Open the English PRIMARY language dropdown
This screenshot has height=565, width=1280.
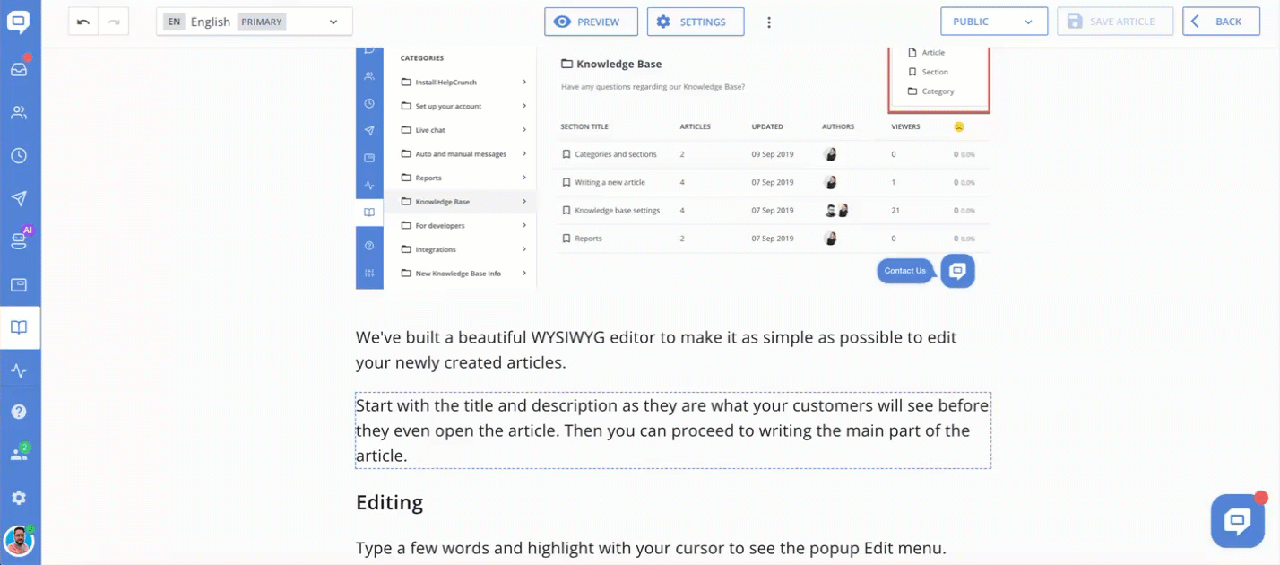pos(255,22)
